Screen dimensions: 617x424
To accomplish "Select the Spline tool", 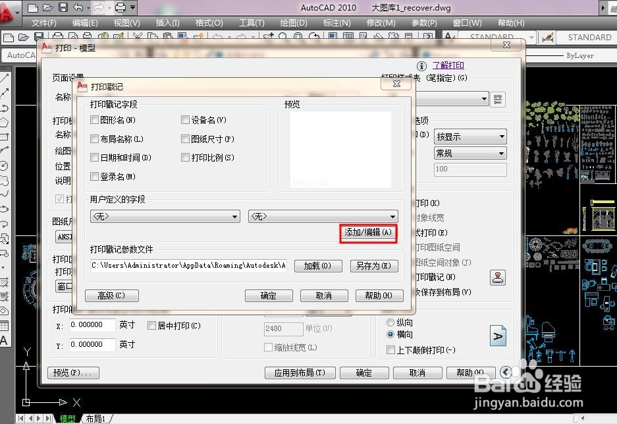I will tap(5, 195).
